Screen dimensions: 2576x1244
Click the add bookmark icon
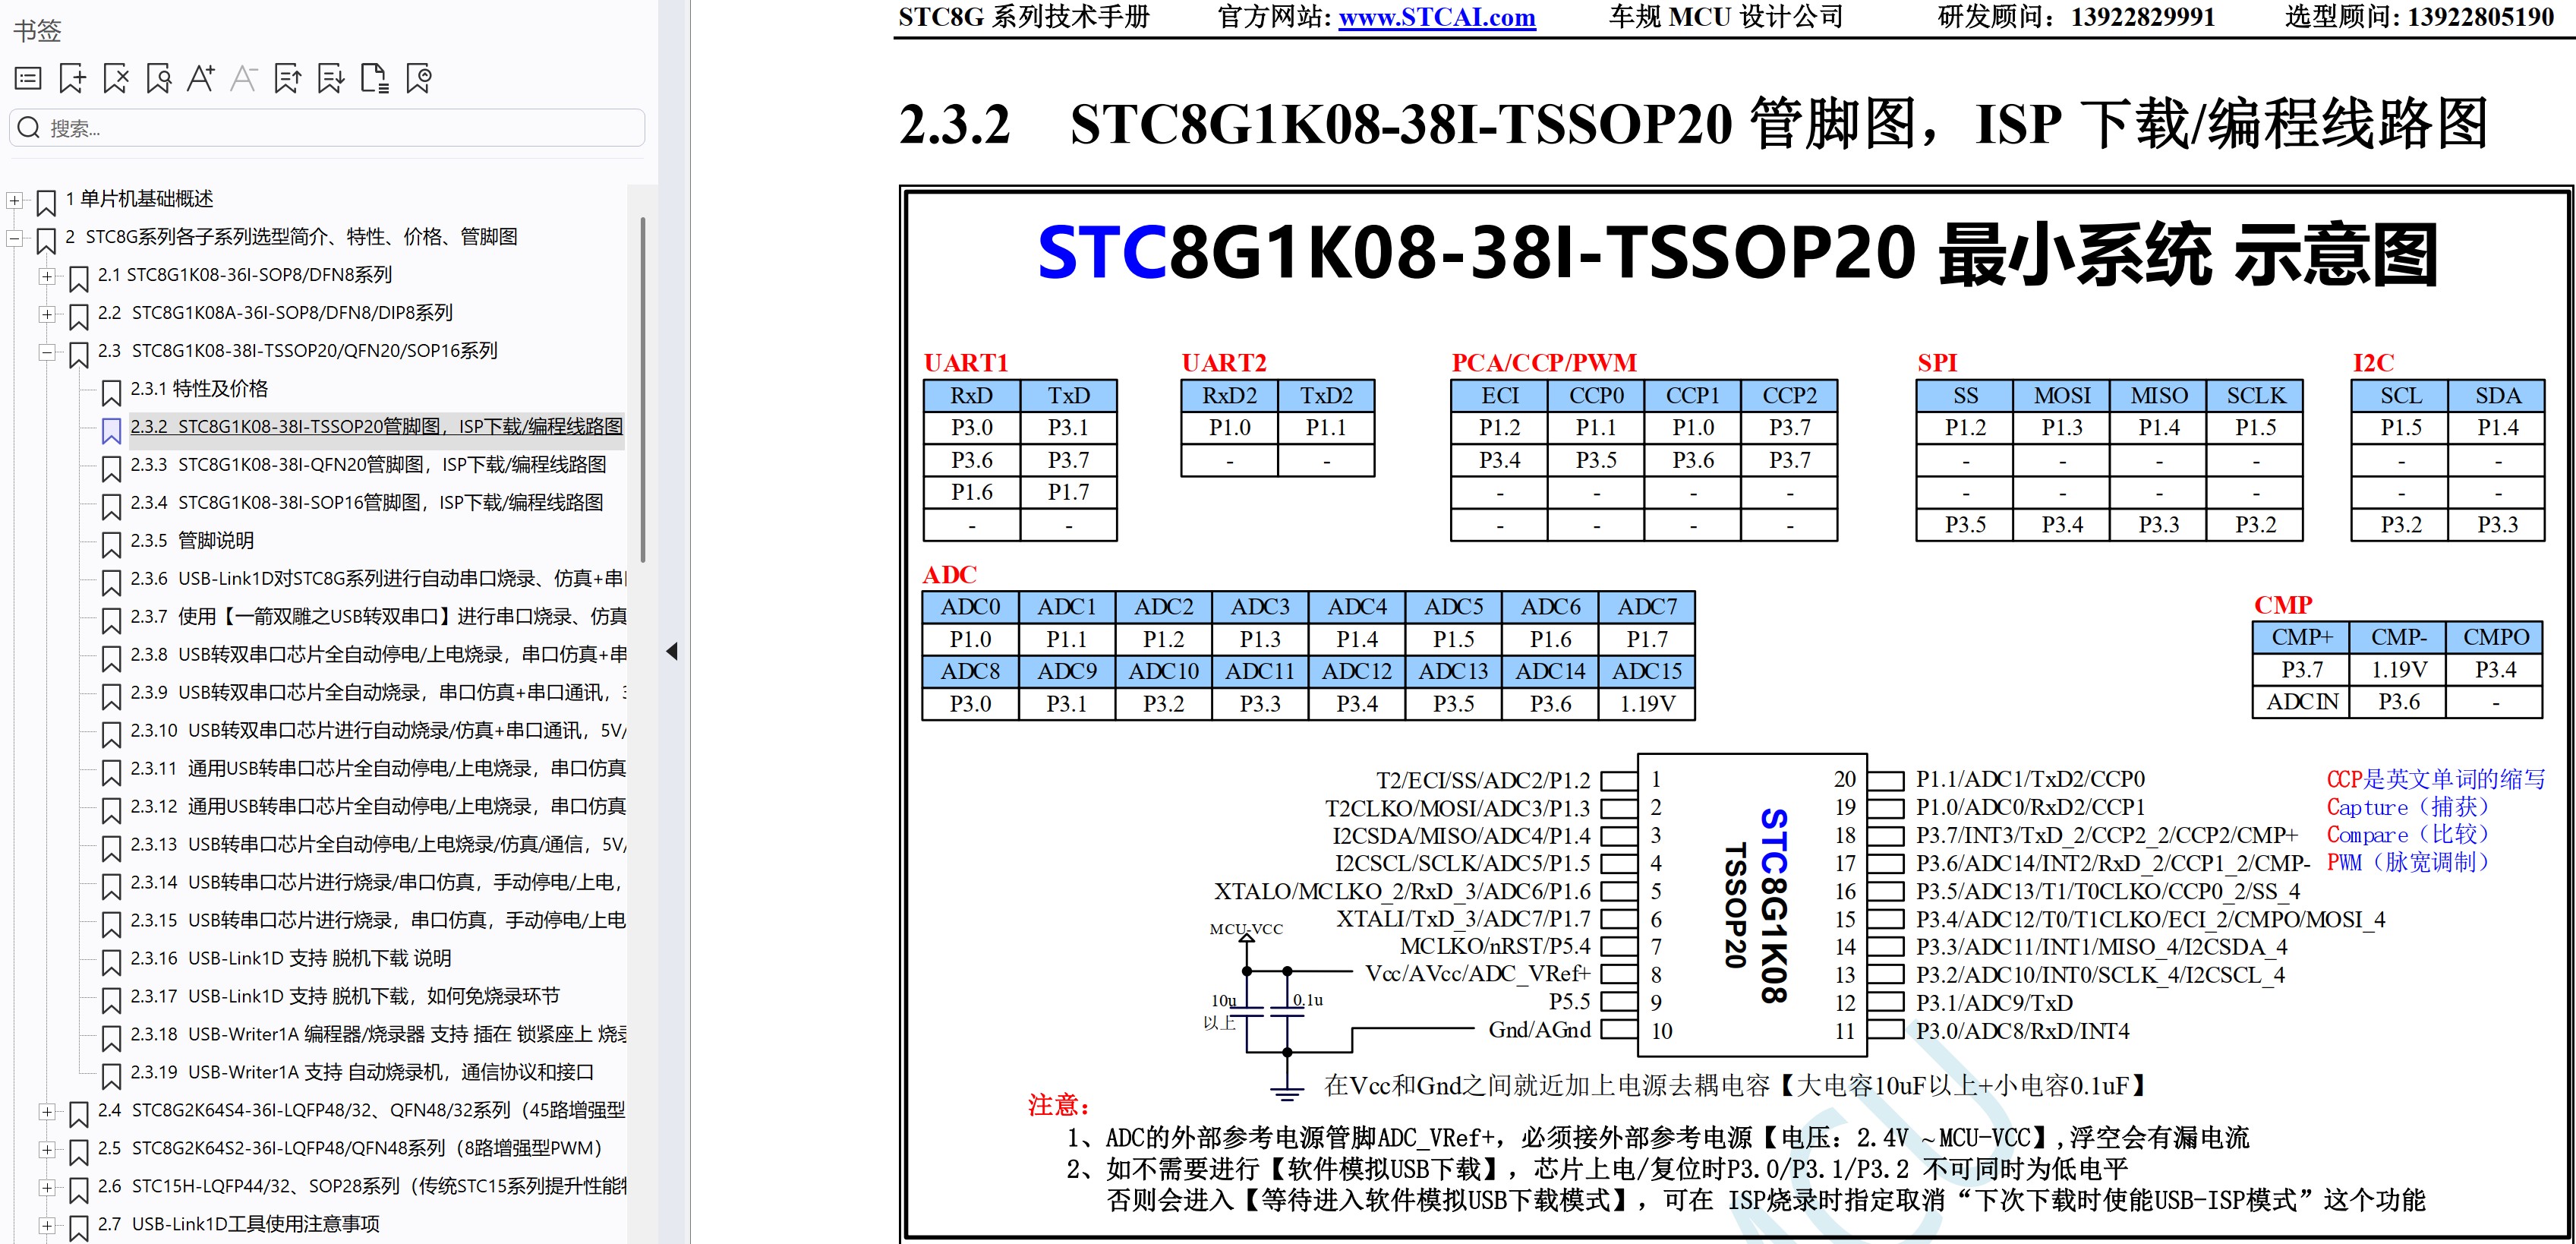(x=72, y=78)
